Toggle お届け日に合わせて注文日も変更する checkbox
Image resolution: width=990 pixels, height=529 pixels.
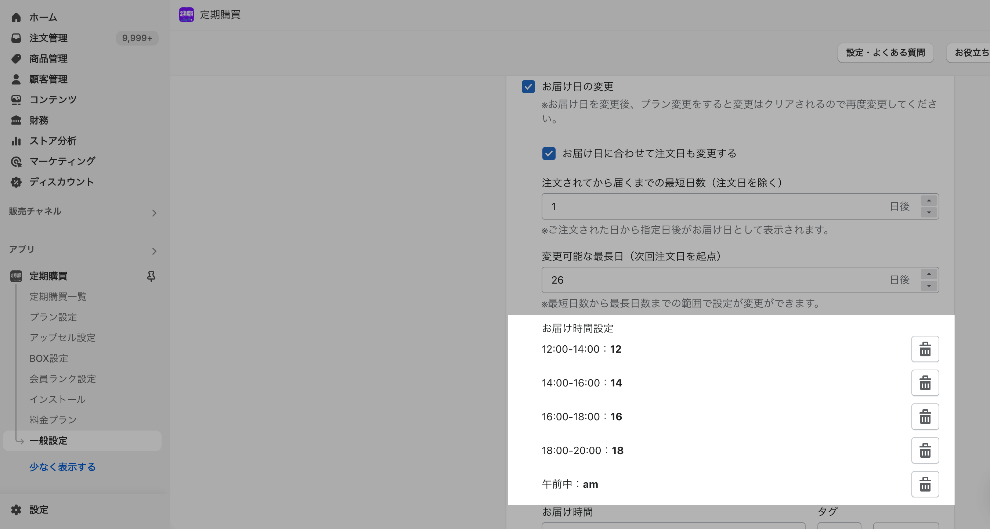548,154
